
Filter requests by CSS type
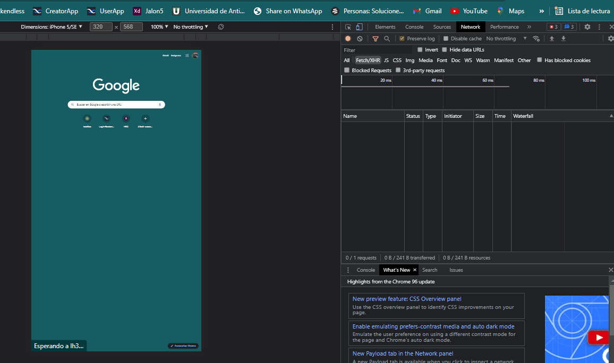(397, 60)
